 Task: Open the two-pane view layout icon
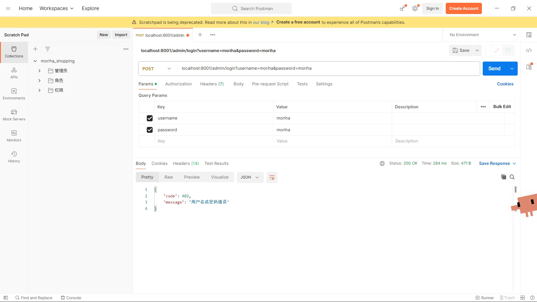[x=522, y=298]
